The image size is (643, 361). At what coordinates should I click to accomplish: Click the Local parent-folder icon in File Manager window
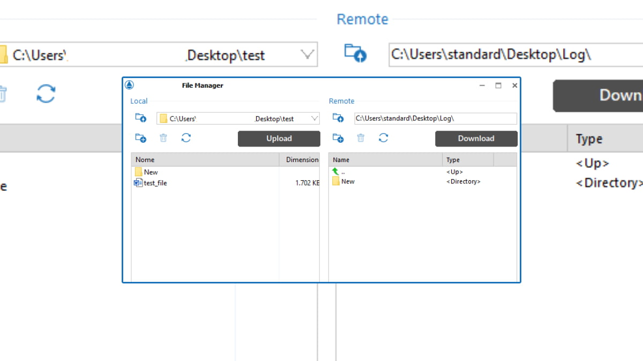[140, 118]
